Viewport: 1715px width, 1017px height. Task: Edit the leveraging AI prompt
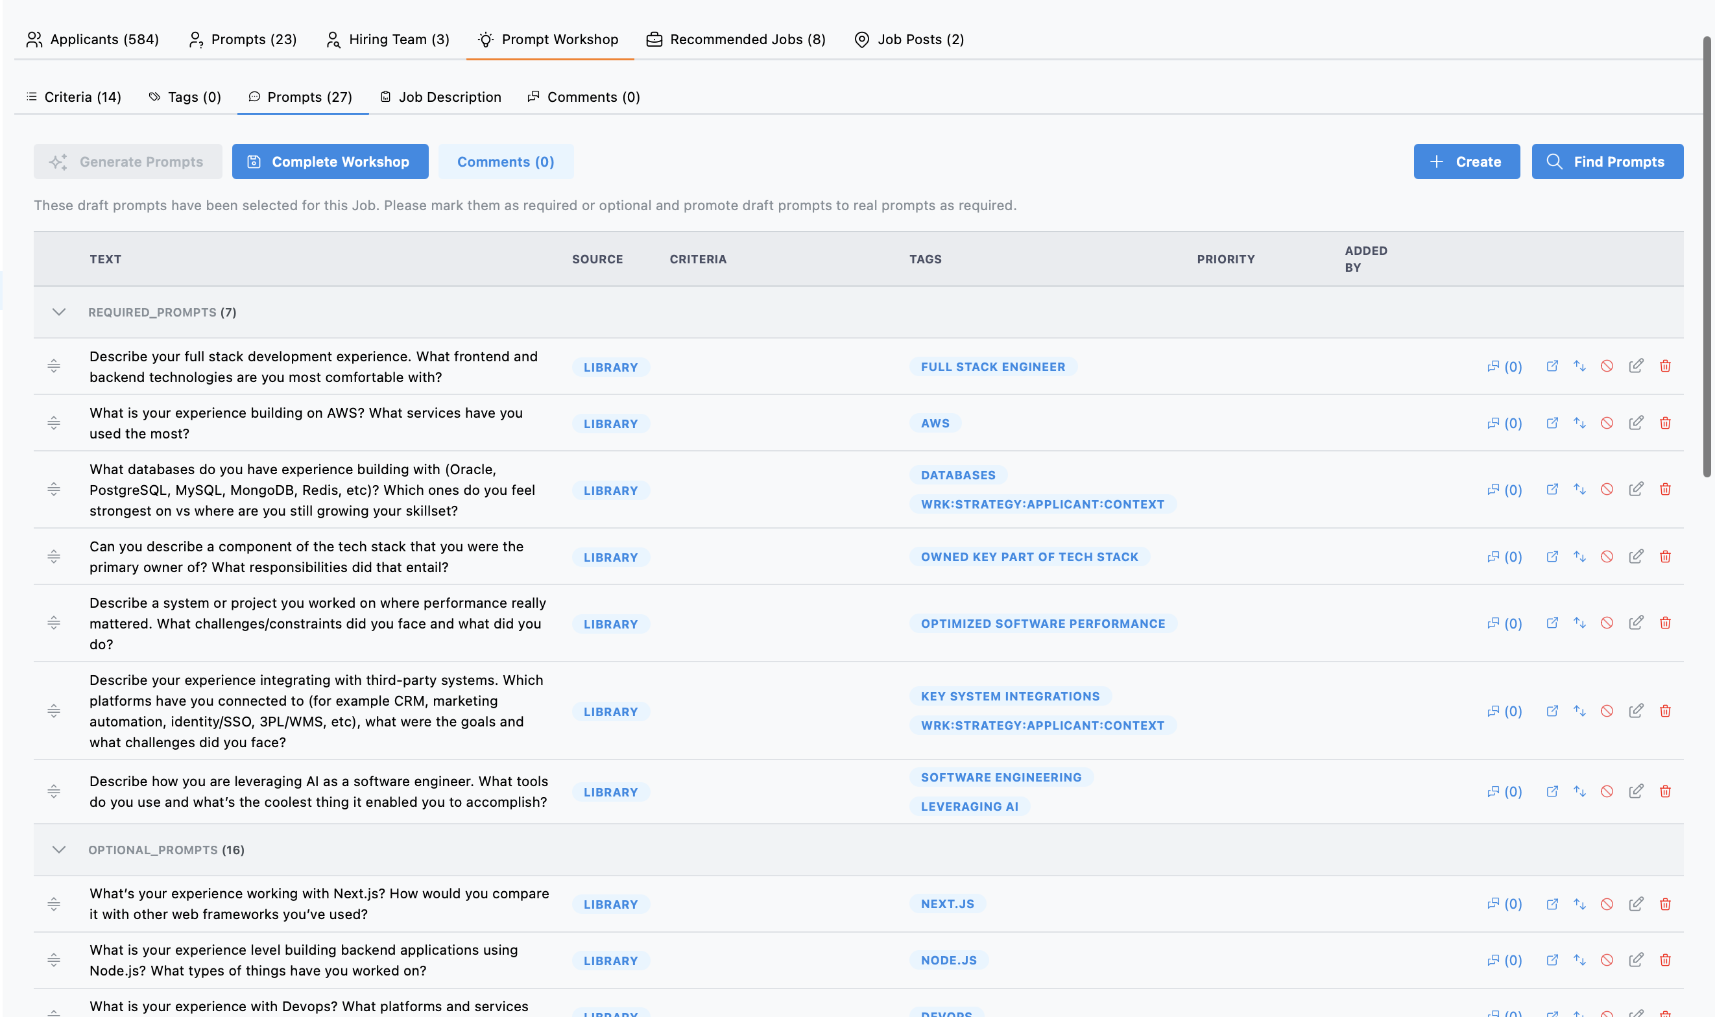(1635, 791)
